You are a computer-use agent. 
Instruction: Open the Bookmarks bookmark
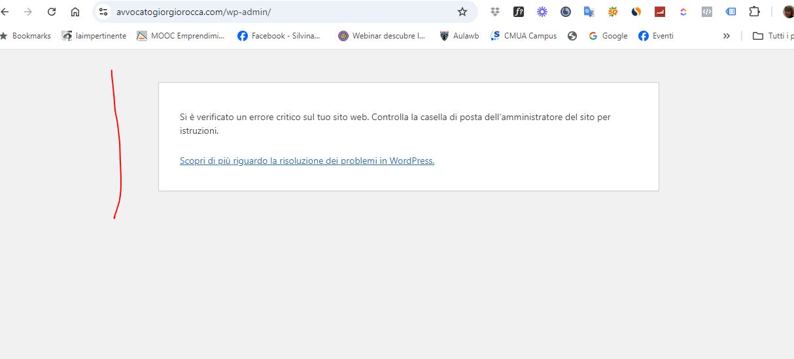tap(25, 36)
